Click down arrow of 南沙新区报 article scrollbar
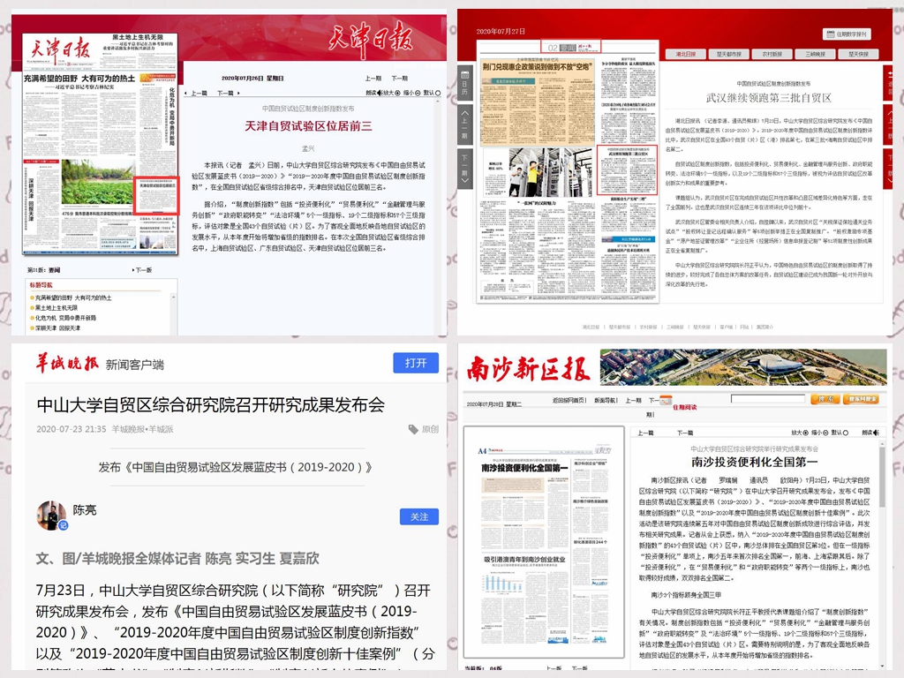Viewport: 904px width, 678px height. 882,666
